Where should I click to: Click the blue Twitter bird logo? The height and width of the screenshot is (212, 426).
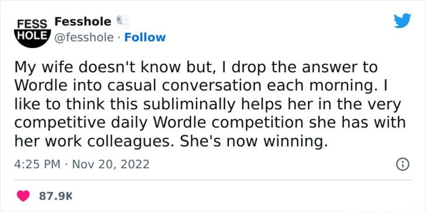point(403,20)
